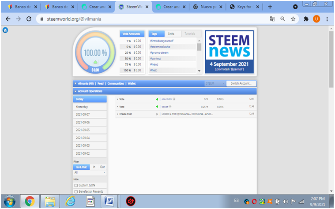Close the SteemWorld tab
Viewport: 335px width, 209px height.
point(147,7)
